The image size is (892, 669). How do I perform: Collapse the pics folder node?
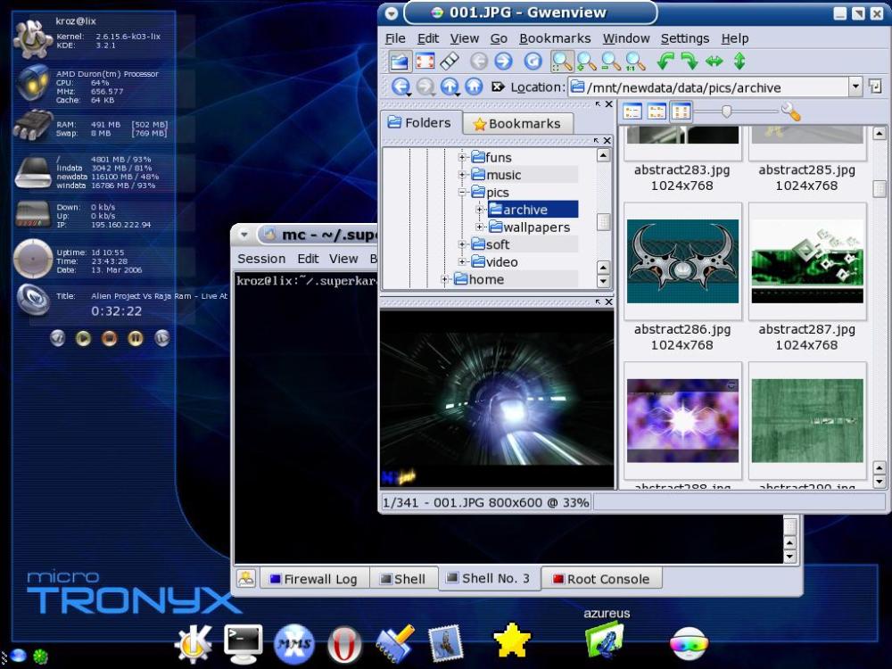(462, 193)
